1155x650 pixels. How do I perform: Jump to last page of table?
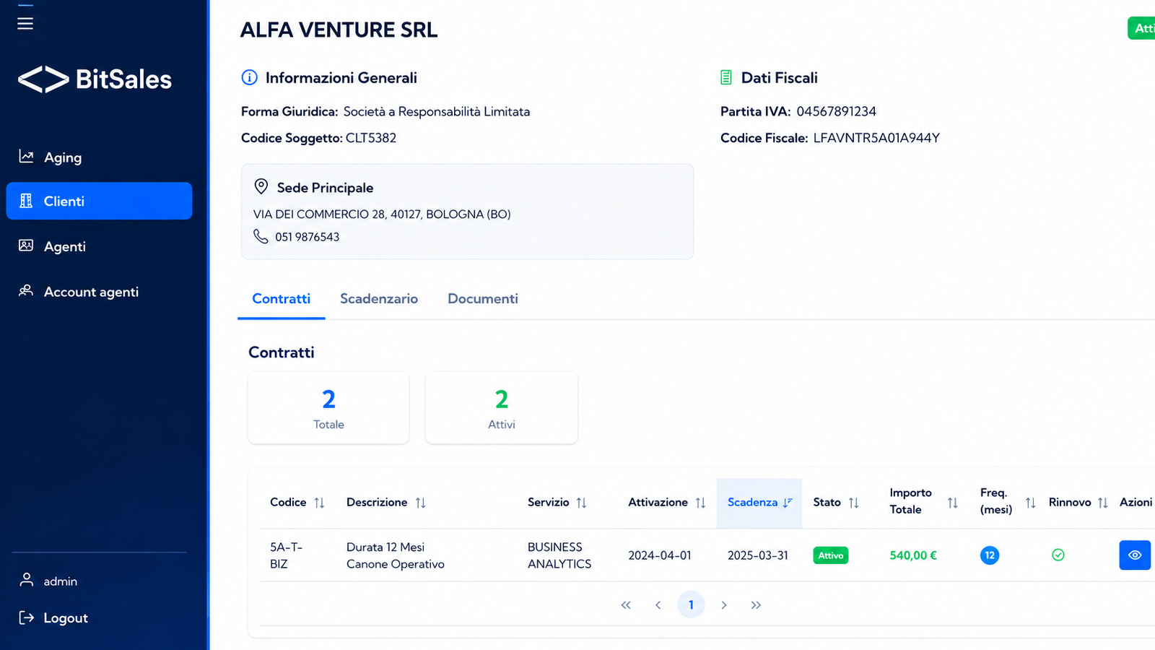tap(756, 605)
